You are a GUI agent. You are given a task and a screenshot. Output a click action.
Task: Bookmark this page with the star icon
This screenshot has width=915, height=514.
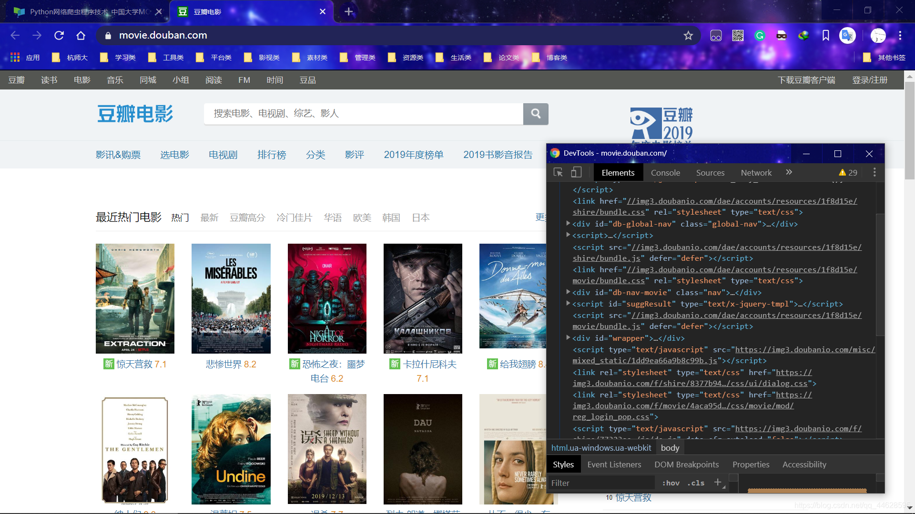pyautogui.click(x=688, y=35)
